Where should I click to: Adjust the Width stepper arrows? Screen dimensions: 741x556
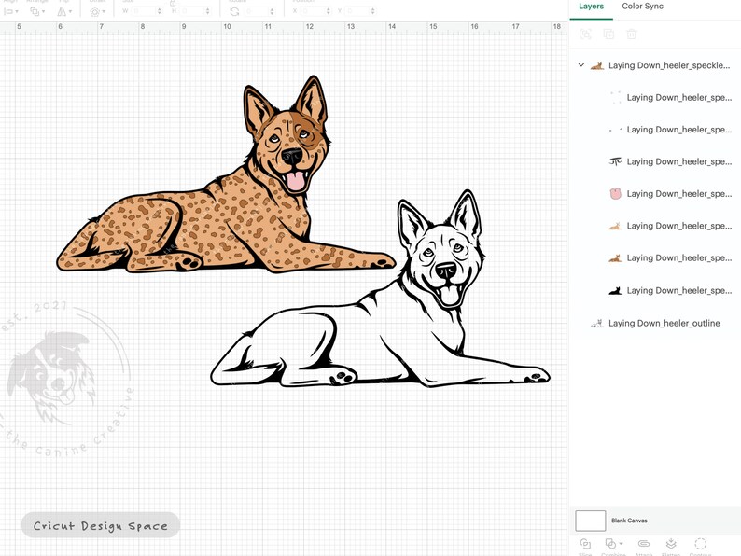pyautogui.click(x=159, y=11)
